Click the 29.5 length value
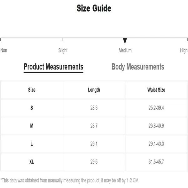This screenshot has height=188, width=188. click(x=94, y=162)
